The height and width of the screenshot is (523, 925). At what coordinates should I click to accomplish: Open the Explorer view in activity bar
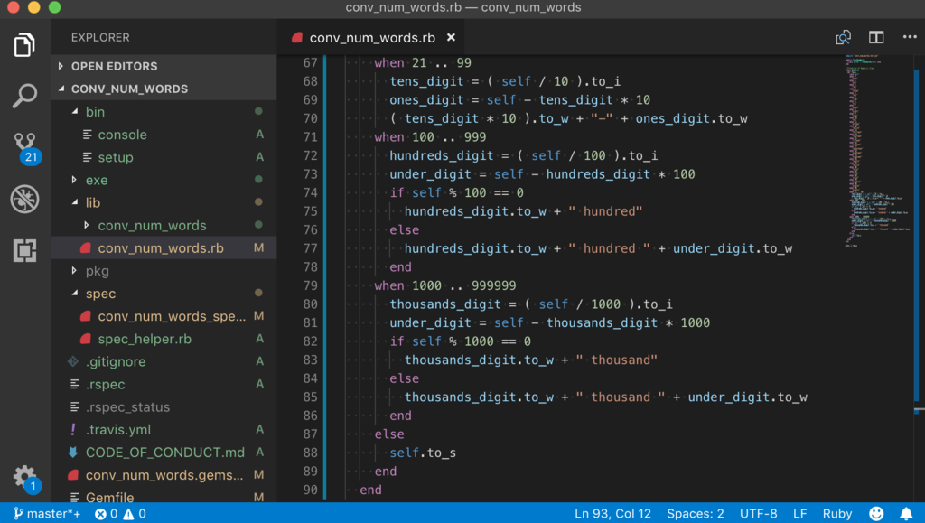24,45
